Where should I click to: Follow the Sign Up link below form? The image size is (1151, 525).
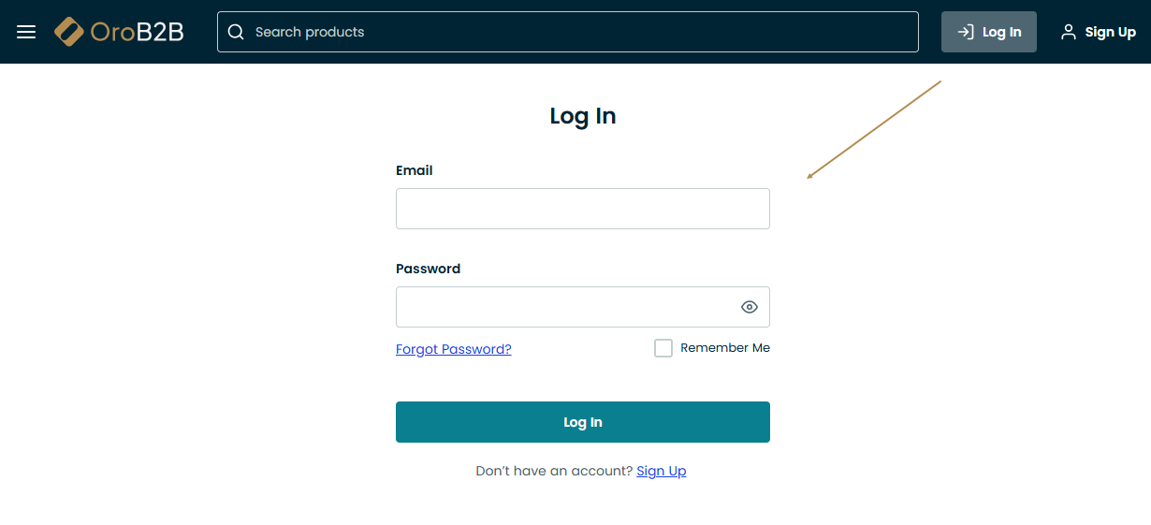[x=662, y=471]
